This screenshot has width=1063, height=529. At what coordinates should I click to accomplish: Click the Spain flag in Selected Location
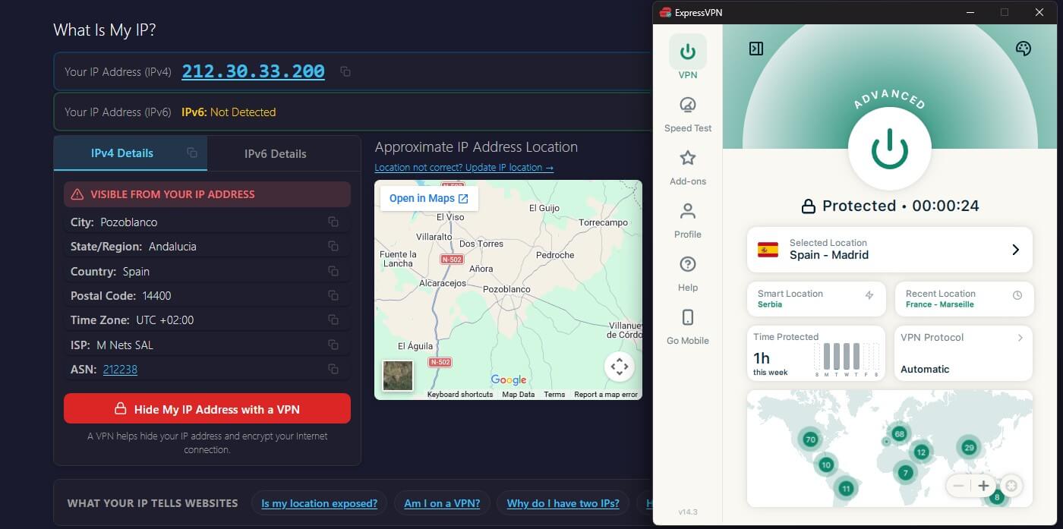click(768, 250)
